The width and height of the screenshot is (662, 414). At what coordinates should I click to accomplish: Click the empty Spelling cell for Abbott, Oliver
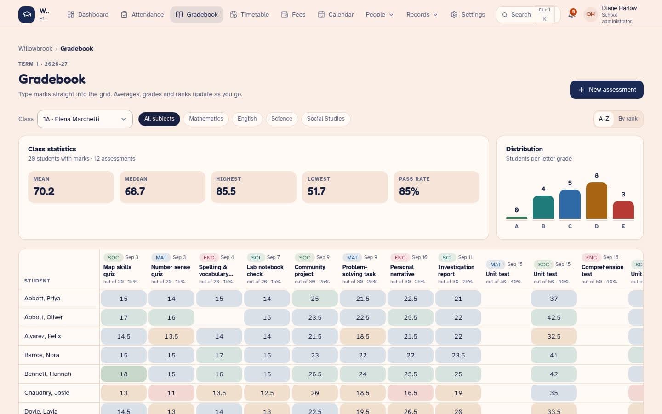pos(219,318)
